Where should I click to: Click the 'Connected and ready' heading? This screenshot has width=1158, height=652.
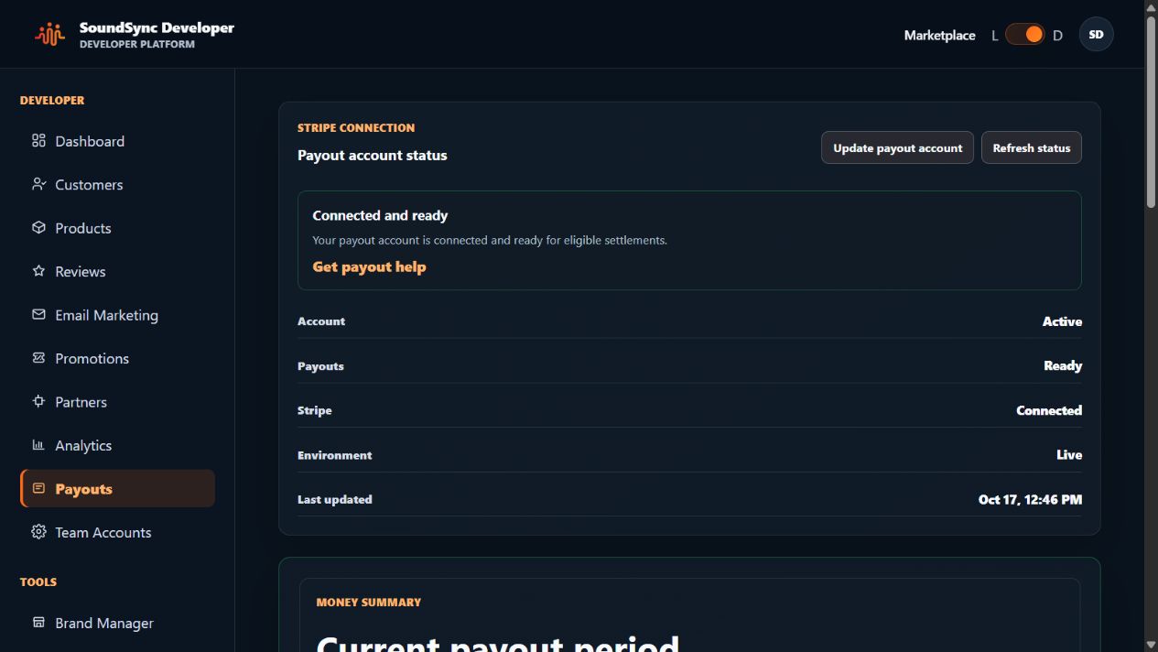click(380, 215)
